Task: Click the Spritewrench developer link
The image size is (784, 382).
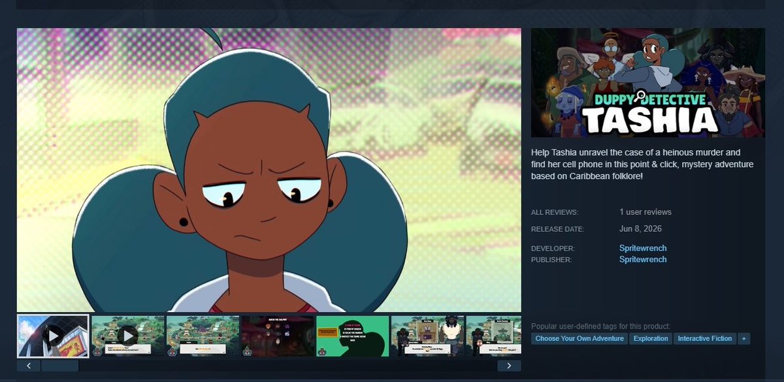Action: pos(643,248)
